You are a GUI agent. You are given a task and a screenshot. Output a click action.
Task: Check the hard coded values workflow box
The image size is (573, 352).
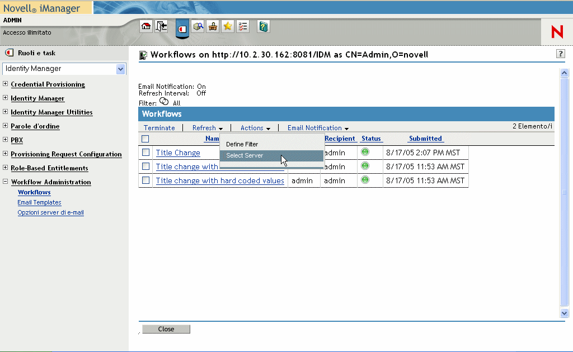point(145,180)
